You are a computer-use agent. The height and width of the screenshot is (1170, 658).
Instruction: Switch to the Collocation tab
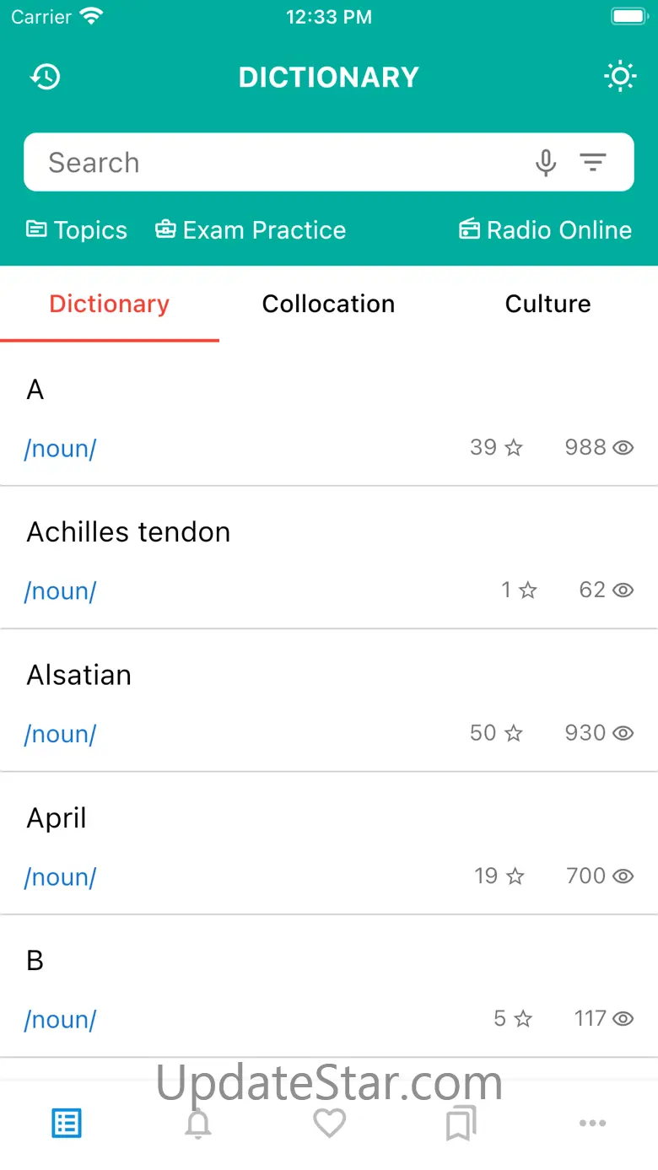click(x=328, y=304)
